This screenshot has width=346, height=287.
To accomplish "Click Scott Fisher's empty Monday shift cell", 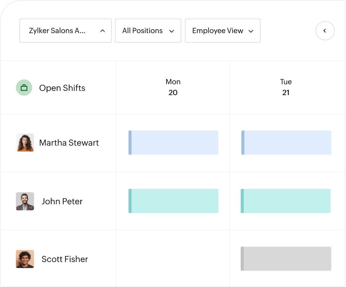I will (173, 259).
